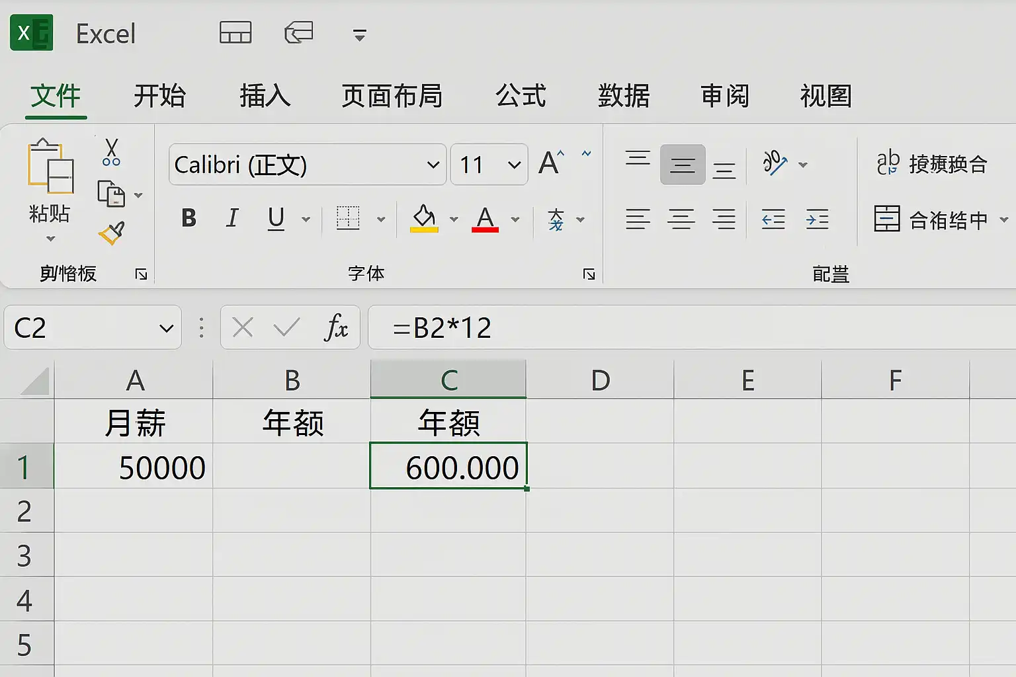Click the Paste clipboard icon
The width and height of the screenshot is (1016, 677).
(50, 166)
